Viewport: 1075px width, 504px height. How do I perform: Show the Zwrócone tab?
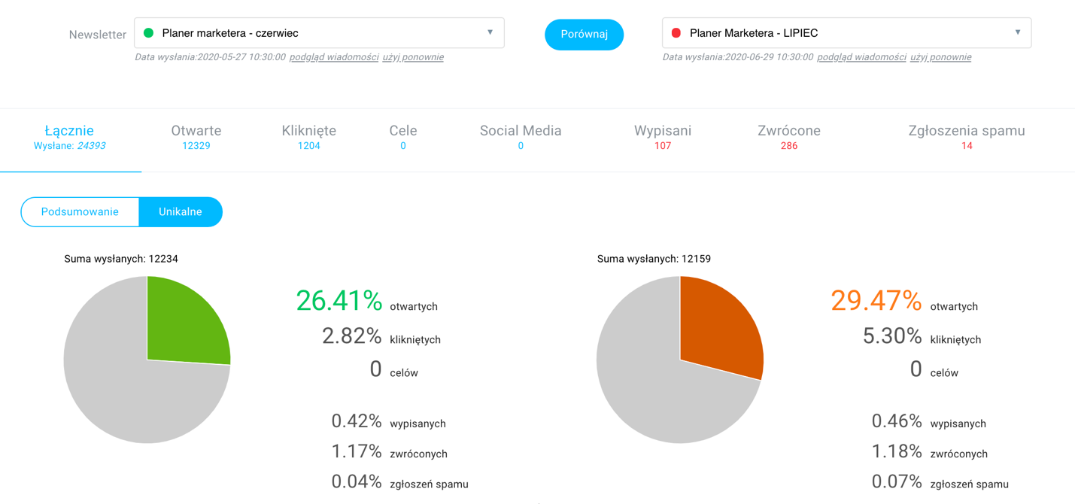(788, 137)
